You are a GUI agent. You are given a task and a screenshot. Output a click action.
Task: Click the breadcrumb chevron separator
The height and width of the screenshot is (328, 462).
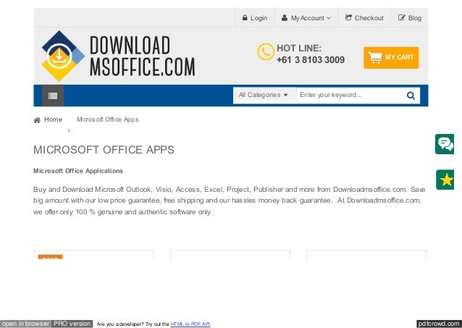(69, 130)
